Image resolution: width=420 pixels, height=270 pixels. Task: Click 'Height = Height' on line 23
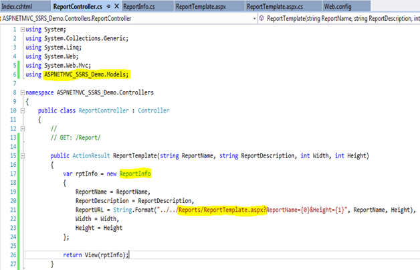[x=99, y=228]
